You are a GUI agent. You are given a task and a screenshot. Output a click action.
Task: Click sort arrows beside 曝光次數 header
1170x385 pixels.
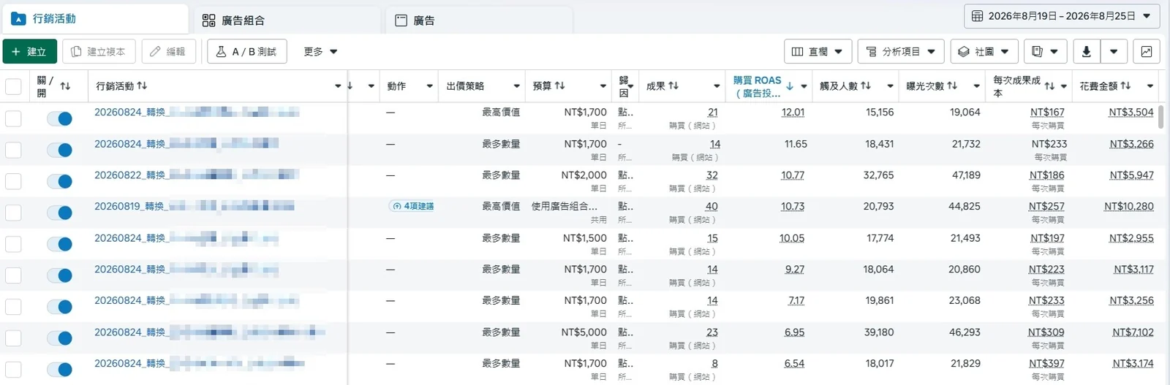click(952, 86)
